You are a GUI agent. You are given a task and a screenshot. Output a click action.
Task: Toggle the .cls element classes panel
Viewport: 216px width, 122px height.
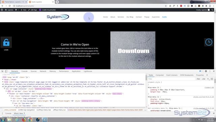click(x=204, y=79)
